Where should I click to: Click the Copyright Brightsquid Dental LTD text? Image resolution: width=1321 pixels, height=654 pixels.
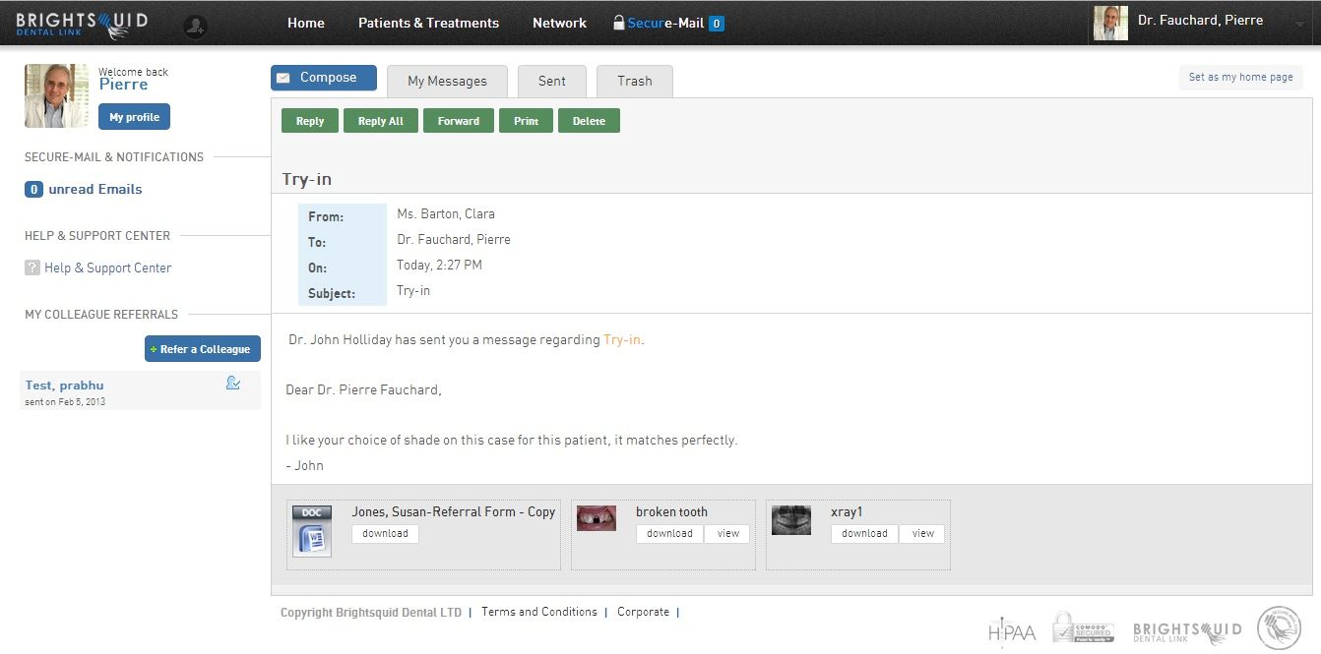(x=371, y=612)
